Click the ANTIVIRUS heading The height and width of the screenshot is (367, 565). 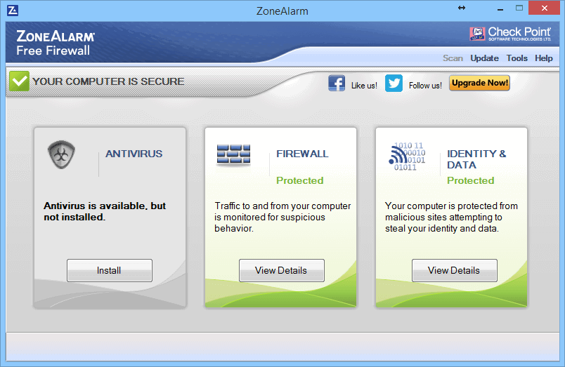click(x=134, y=154)
